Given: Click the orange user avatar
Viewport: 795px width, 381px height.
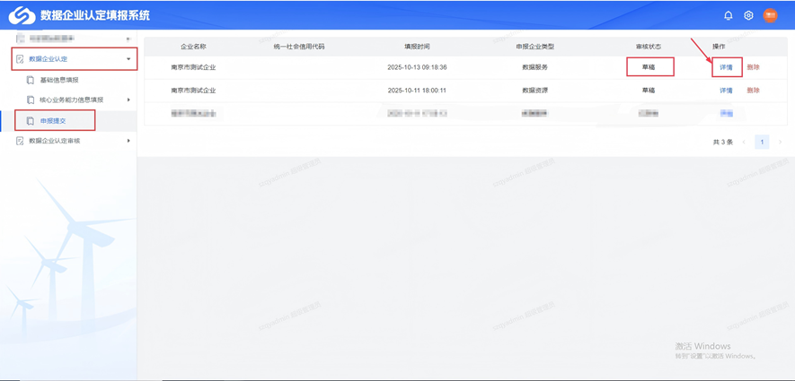Looking at the screenshot, I should (x=770, y=15).
